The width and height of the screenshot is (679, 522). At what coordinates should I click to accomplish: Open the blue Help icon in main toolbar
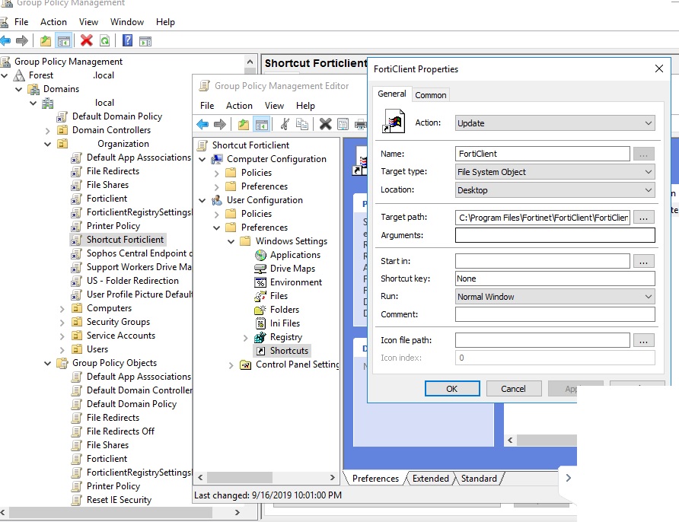[x=127, y=40]
